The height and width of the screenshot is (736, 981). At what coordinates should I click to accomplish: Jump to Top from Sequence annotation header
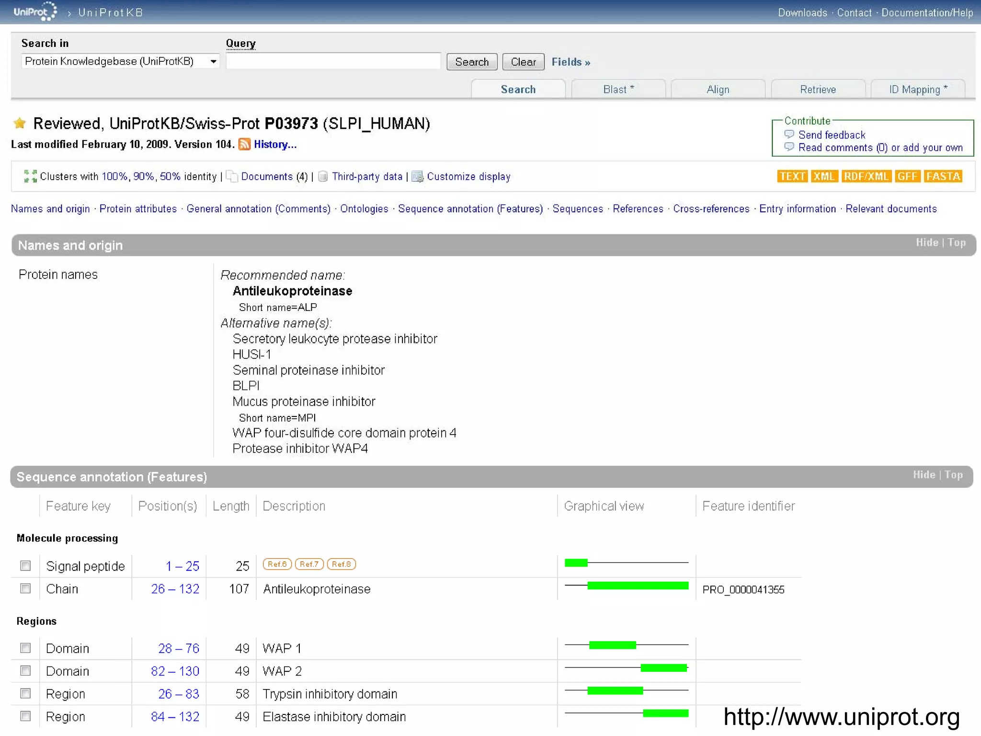pyautogui.click(x=954, y=474)
